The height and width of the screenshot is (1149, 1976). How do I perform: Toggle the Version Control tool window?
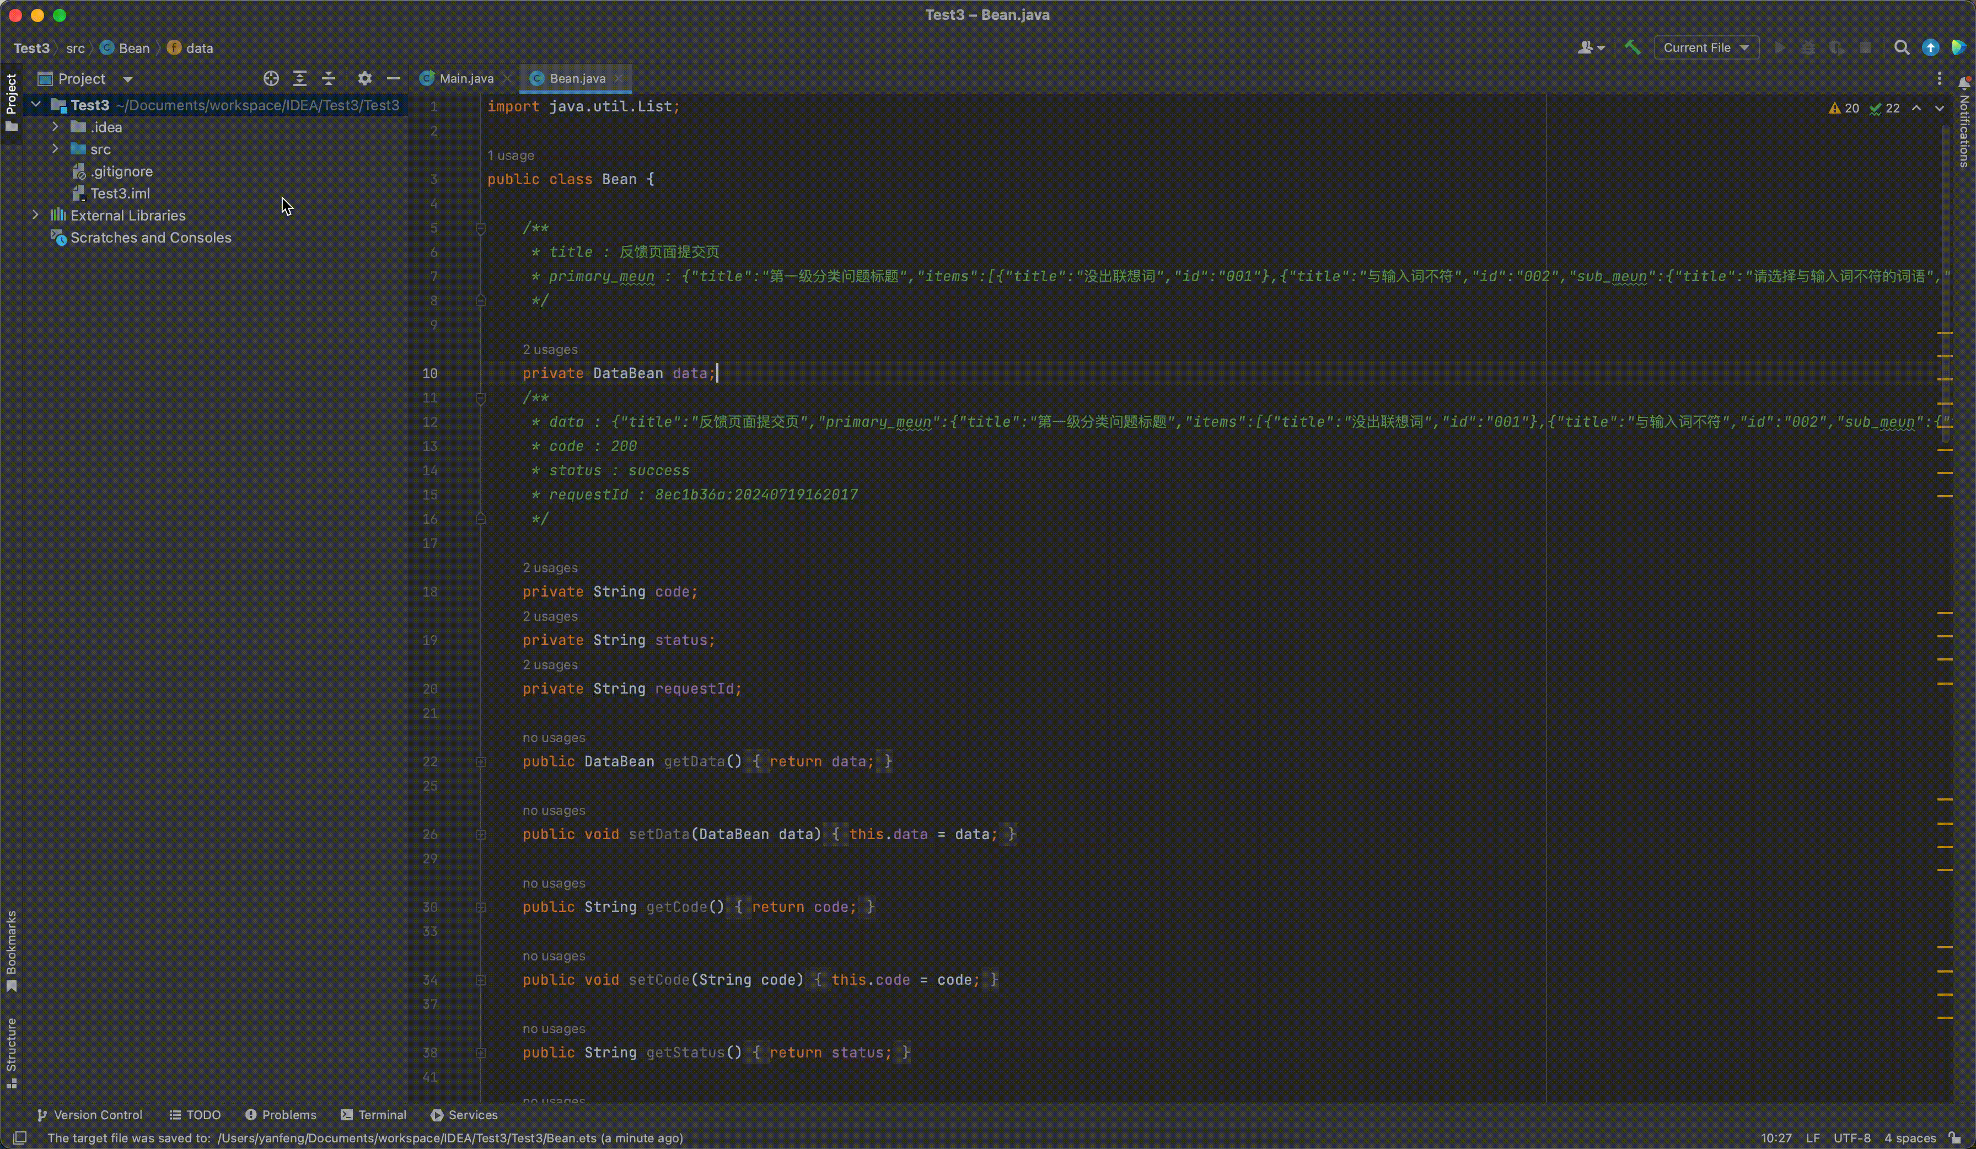point(91,1114)
